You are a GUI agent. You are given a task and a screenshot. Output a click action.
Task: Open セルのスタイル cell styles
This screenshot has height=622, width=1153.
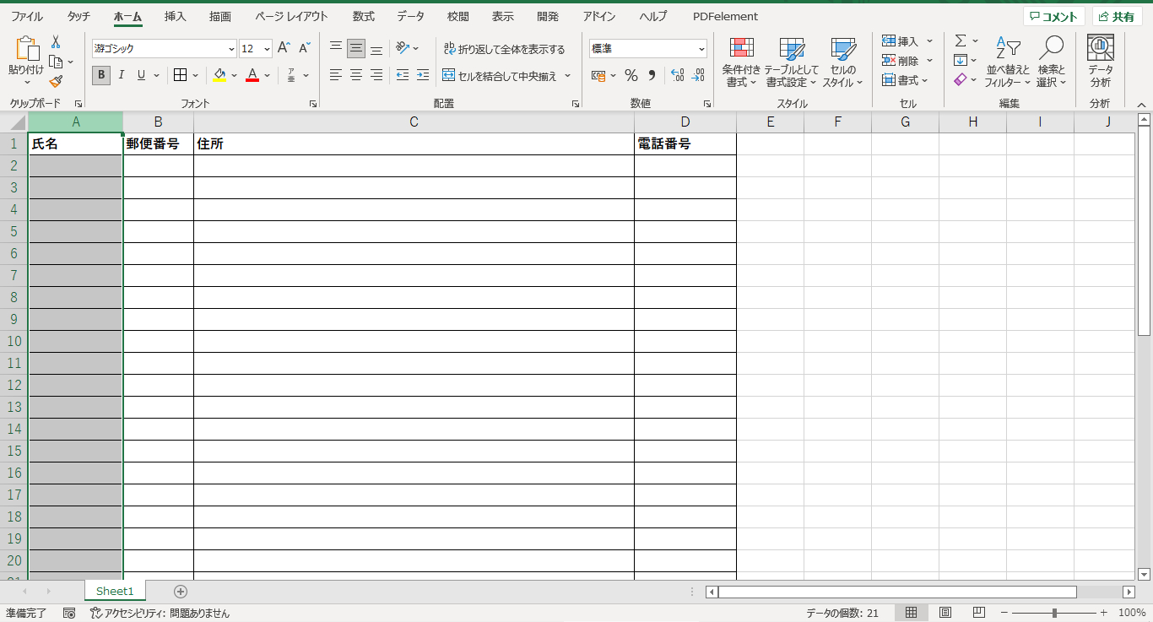click(842, 62)
